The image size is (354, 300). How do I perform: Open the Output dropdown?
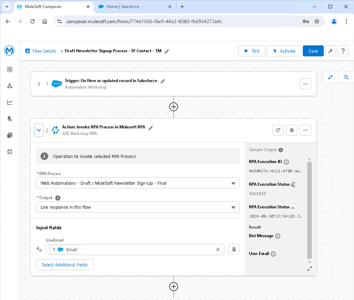tap(137, 207)
